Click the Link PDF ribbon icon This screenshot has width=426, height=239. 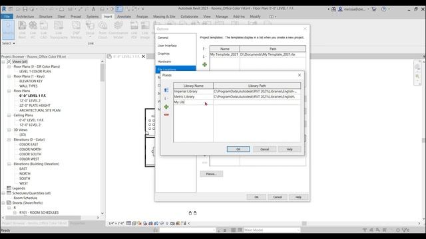coord(134,30)
